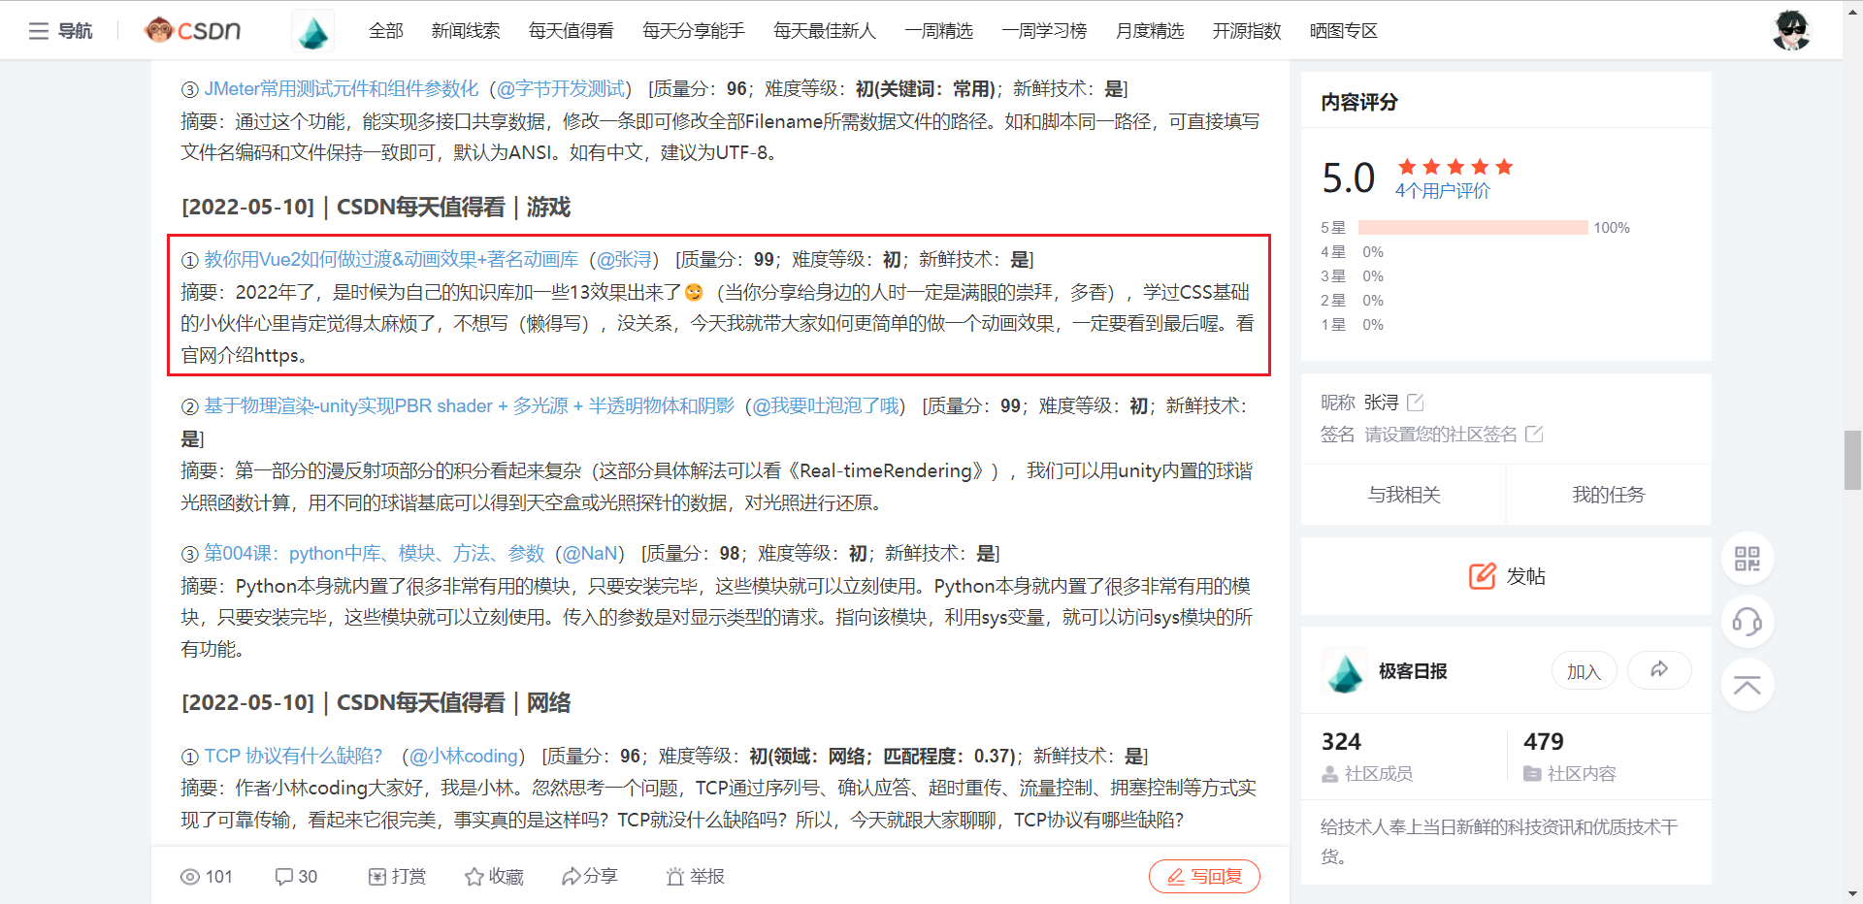The image size is (1863, 904).
Task: Click the 5星 100% rating bar
Action: [x=1473, y=228]
